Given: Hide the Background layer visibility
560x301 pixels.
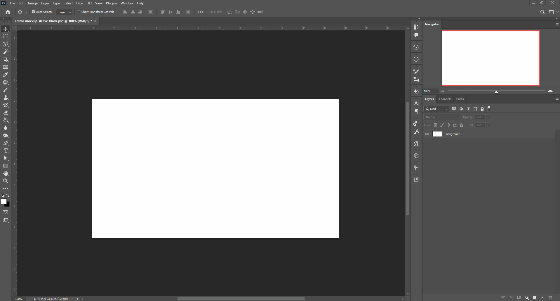Looking at the screenshot, I should [x=427, y=134].
